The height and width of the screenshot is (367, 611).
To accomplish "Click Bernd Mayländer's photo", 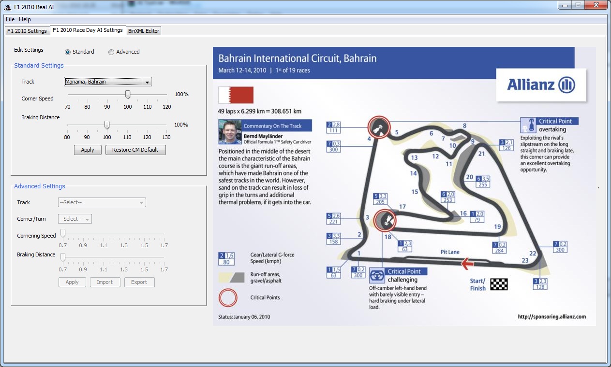I will coord(230,132).
